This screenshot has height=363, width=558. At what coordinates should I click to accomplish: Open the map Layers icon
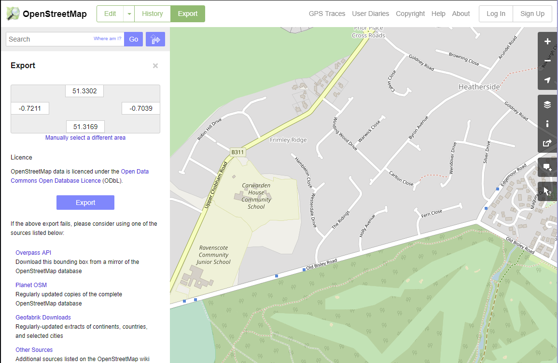(547, 104)
